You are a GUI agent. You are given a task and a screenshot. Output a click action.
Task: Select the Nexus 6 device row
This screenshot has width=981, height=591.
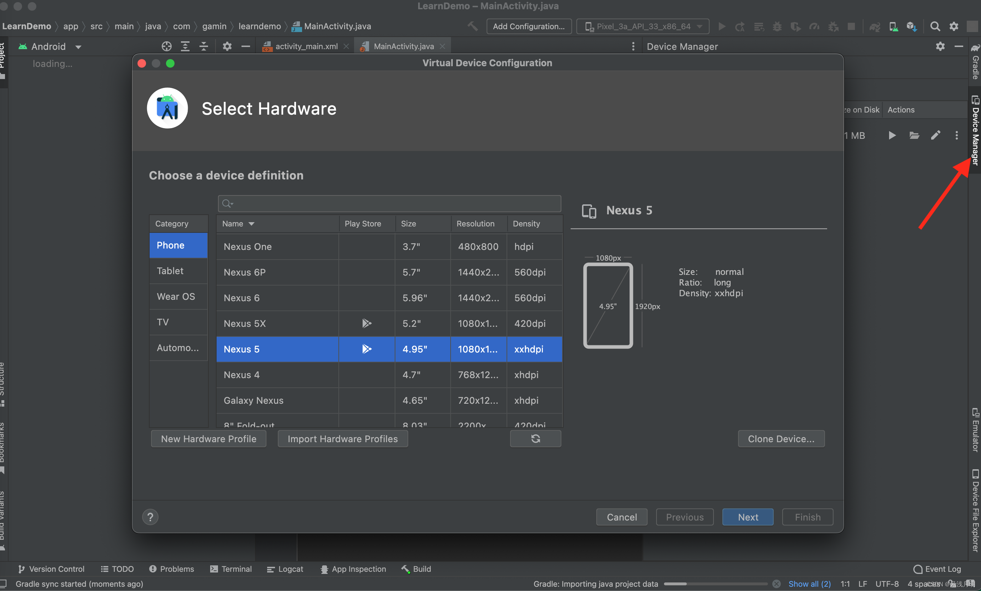(389, 298)
